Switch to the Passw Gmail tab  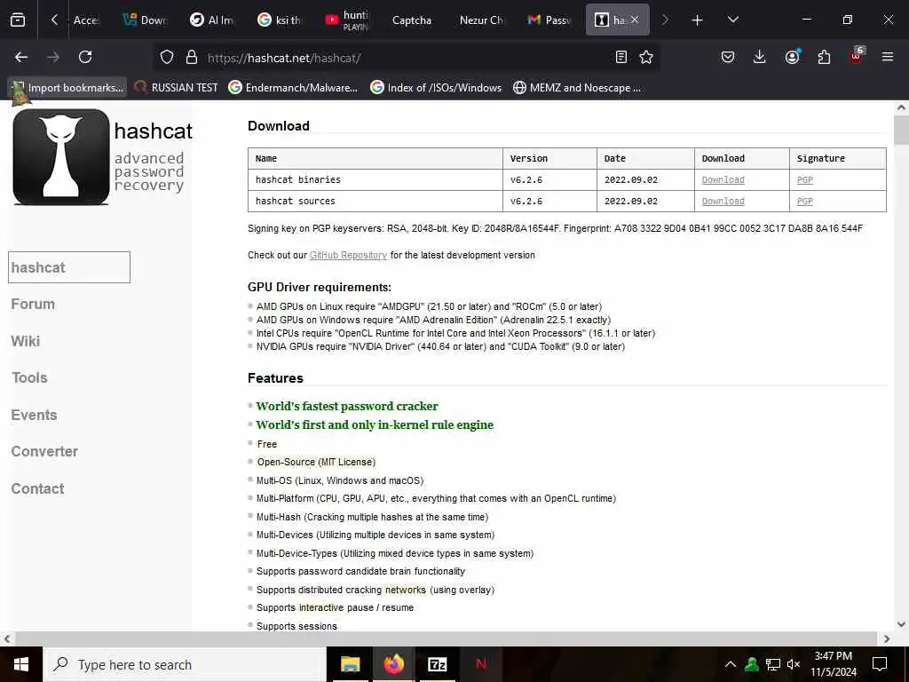click(x=549, y=20)
